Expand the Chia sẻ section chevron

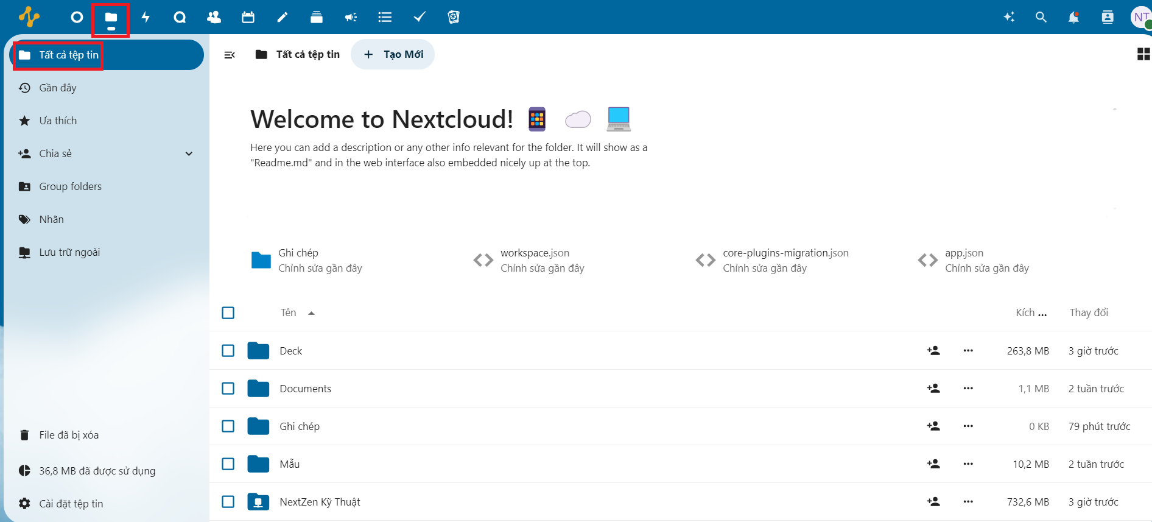coord(189,153)
